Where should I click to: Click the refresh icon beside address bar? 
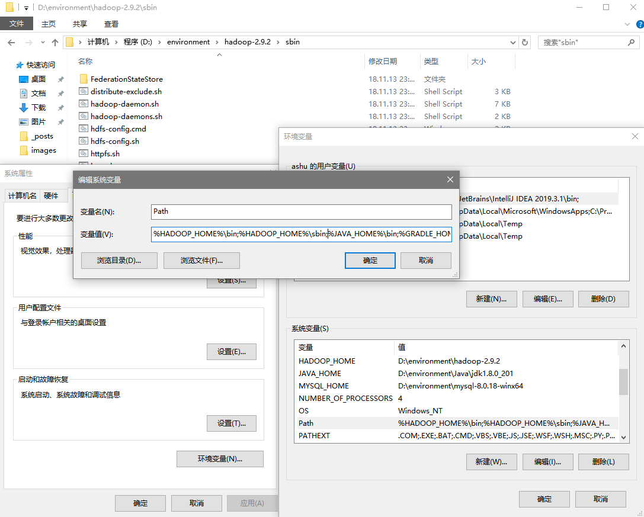pos(524,43)
